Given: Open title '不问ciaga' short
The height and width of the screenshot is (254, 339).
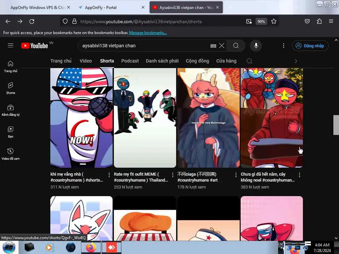Looking at the screenshot, I should 197,177.
